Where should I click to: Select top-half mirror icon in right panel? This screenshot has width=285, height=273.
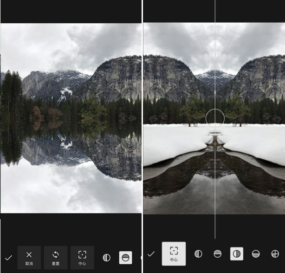click(217, 254)
